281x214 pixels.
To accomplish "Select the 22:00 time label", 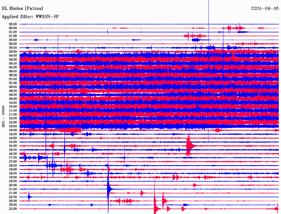I will [x=13, y=197].
